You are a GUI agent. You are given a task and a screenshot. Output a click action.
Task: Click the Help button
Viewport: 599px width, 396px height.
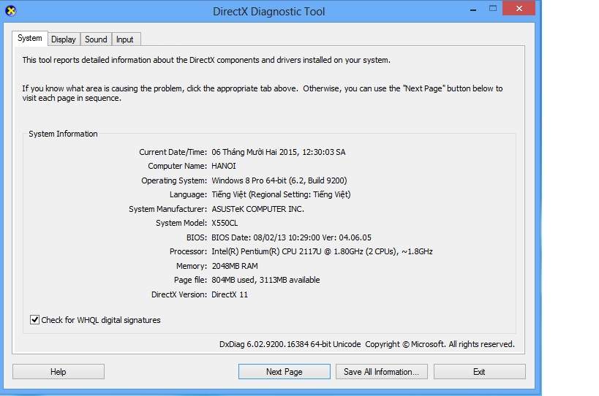coord(58,372)
